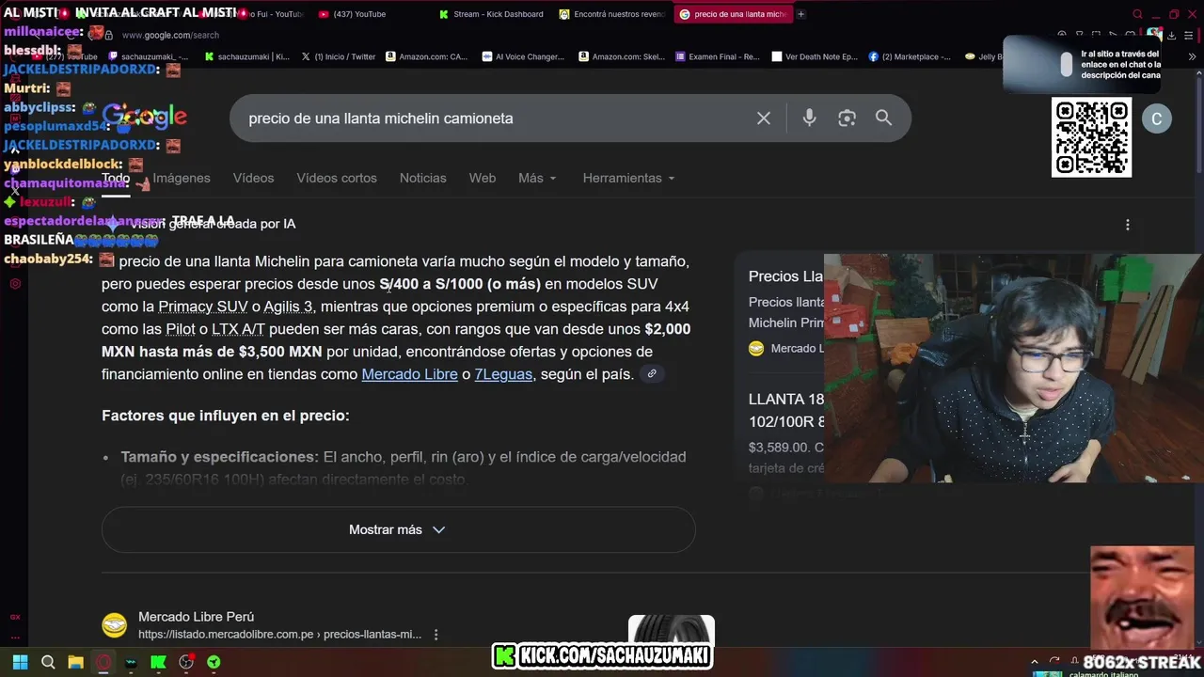This screenshot has height=677, width=1204.
Task: Open Amazon.com: Skel... bookmark
Action: [x=622, y=56]
